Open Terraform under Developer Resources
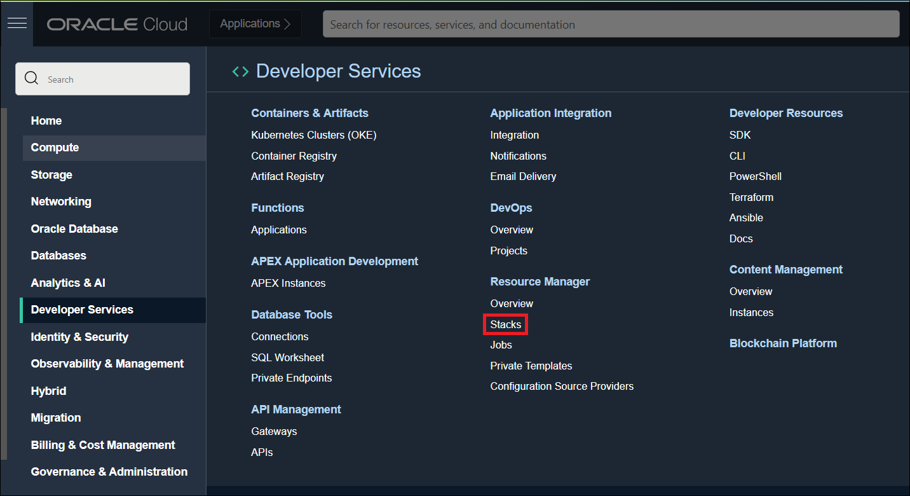The height and width of the screenshot is (496, 910). (x=751, y=197)
